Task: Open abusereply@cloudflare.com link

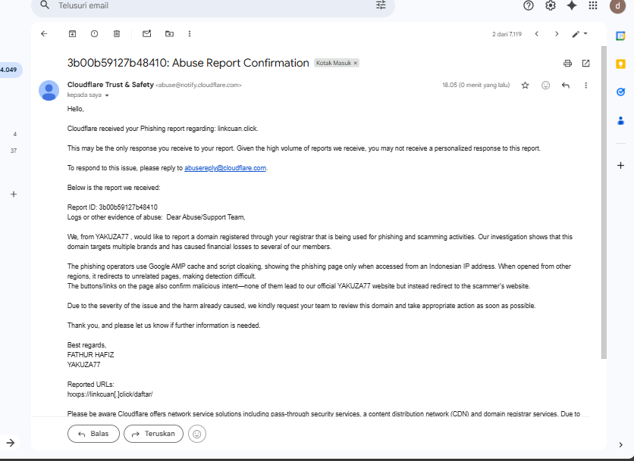Action: coord(225,168)
